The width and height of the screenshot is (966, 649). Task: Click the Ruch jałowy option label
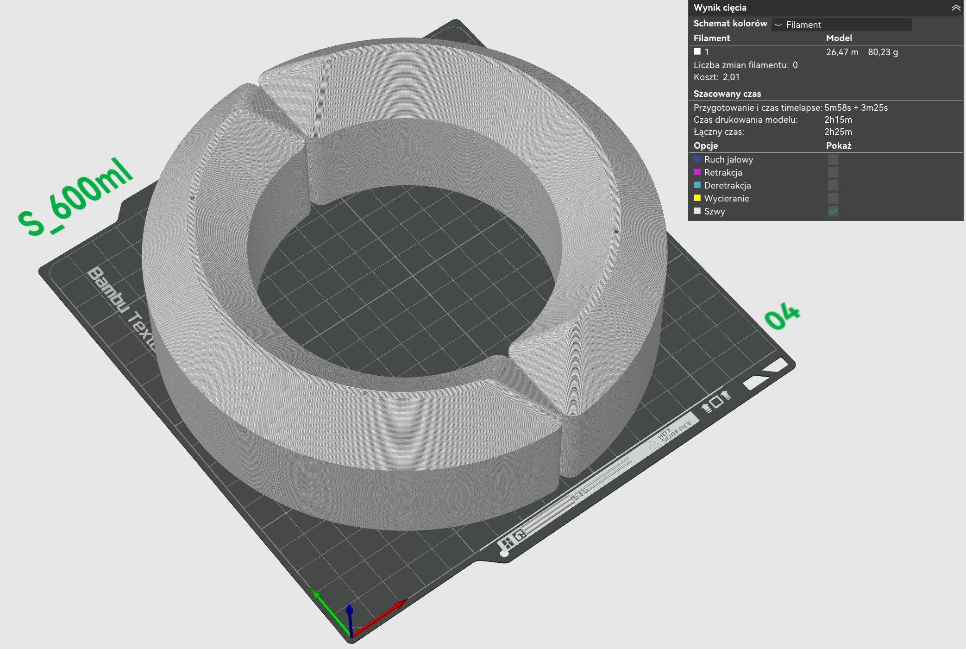click(728, 159)
